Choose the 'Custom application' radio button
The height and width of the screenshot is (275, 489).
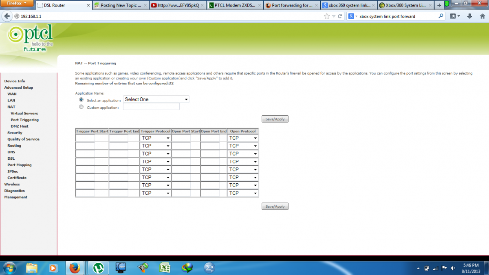[81, 107]
